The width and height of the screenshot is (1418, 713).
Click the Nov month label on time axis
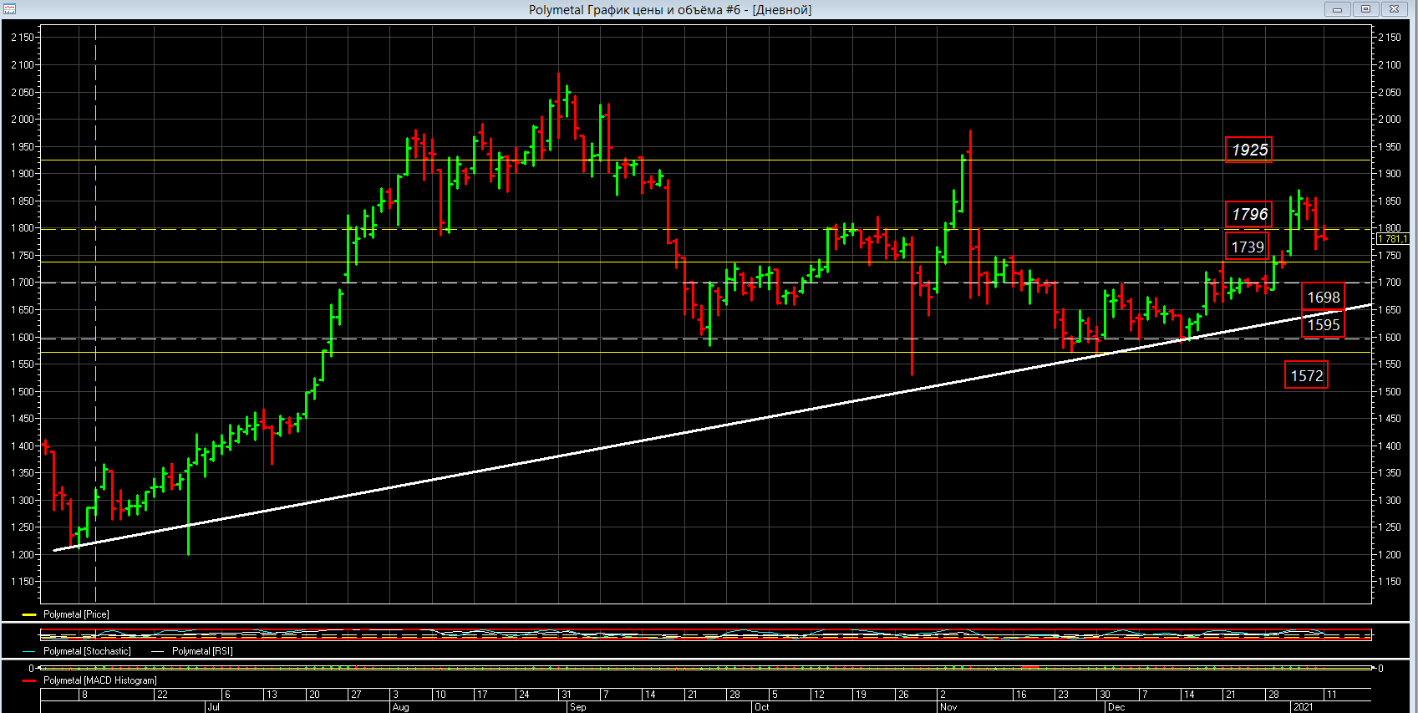pos(948,707)
